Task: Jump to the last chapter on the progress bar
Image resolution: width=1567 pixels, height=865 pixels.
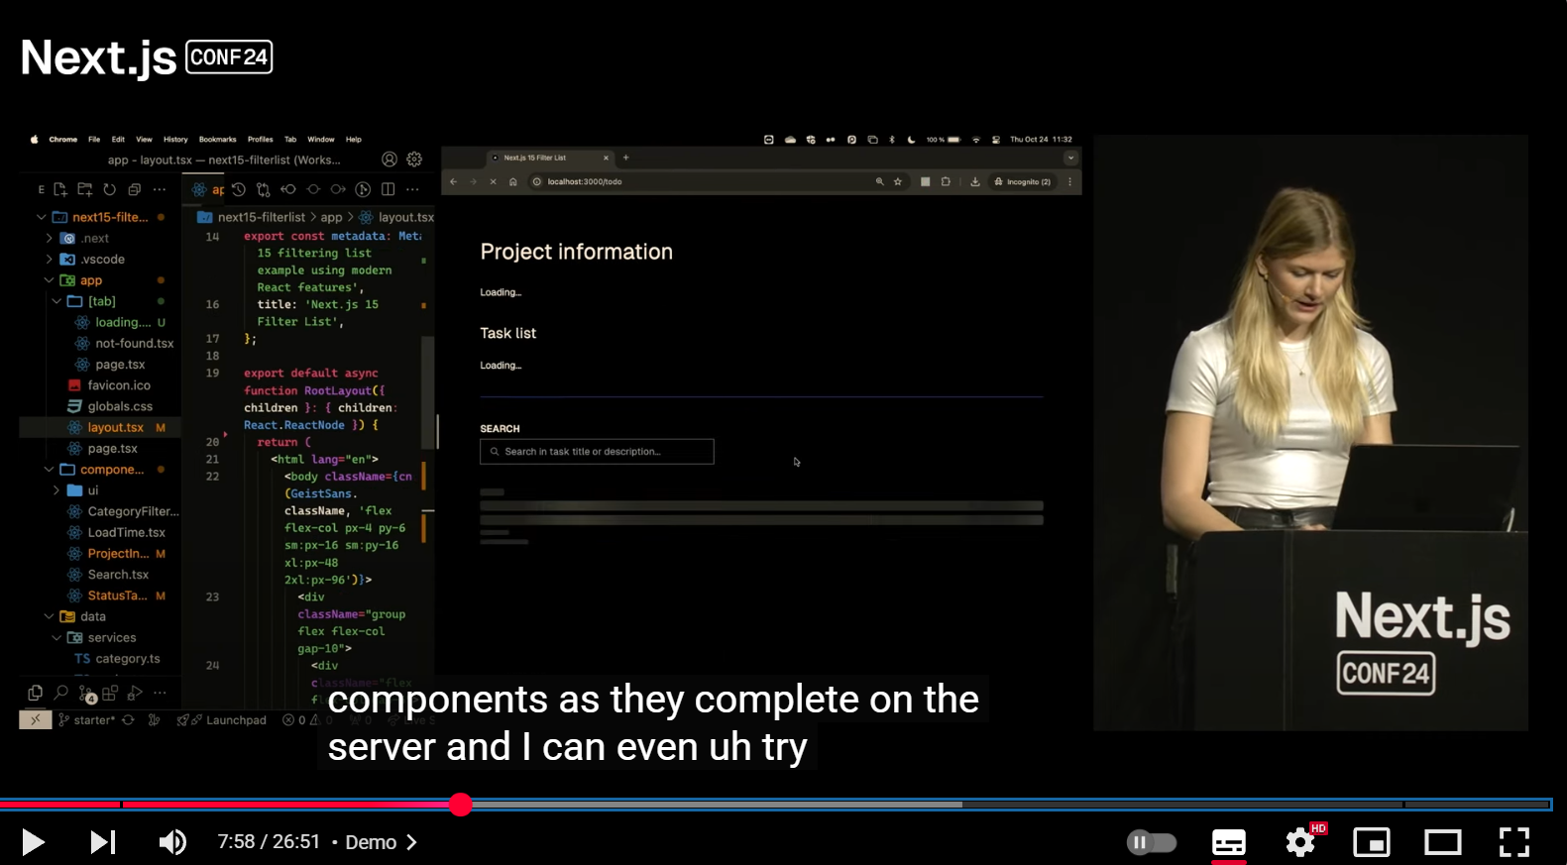Action: point(1477,805)
